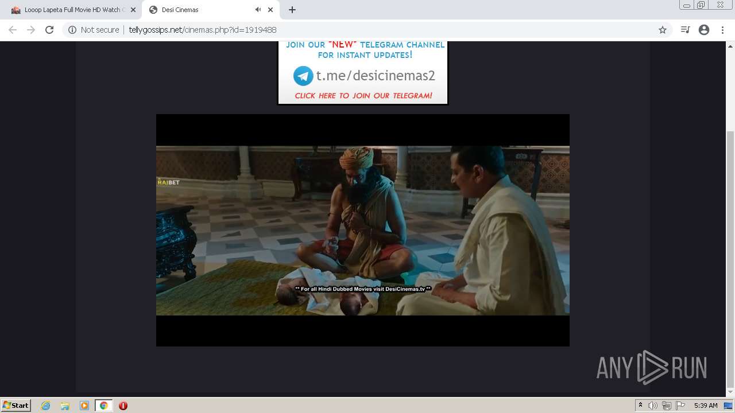Open network status tray icon
The image size is (735, 413).
tap(667, 406)
